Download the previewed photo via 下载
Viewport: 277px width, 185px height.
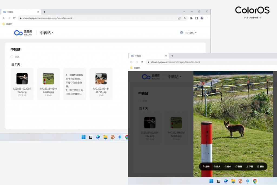click(x=249, y=167)
